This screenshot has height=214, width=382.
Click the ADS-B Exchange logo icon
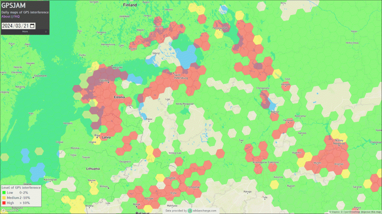190,211
